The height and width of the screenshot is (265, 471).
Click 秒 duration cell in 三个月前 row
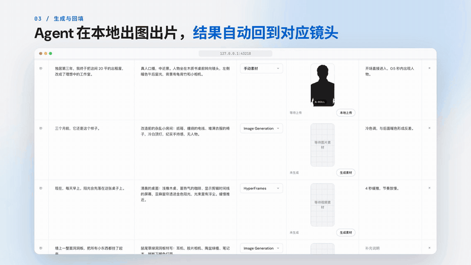pyautogui.click(x=41, y=128)
